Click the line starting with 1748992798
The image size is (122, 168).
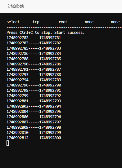(34, 91)
